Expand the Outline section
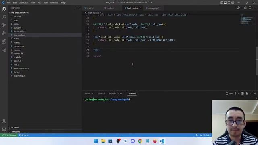This screenshot has height=145, width=258. tap(45, 128)
